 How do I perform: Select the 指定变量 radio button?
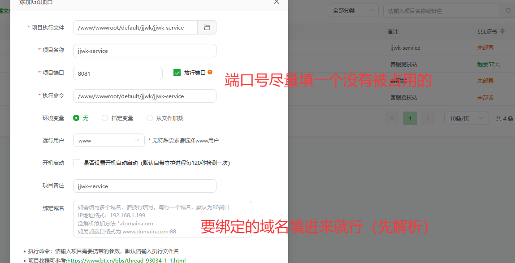tap(104, 117)
